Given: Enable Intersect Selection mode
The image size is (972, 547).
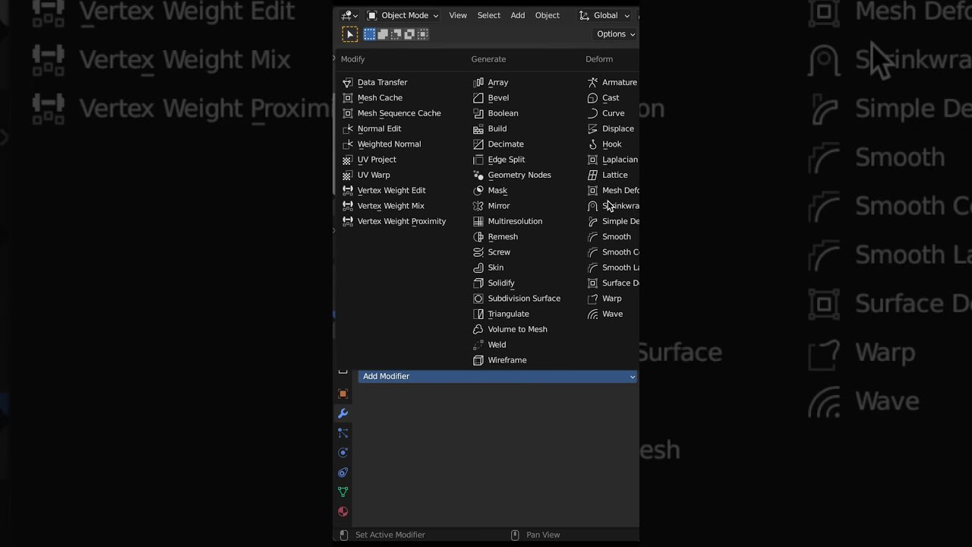Looking at the screenshot, I should point(423,34).
